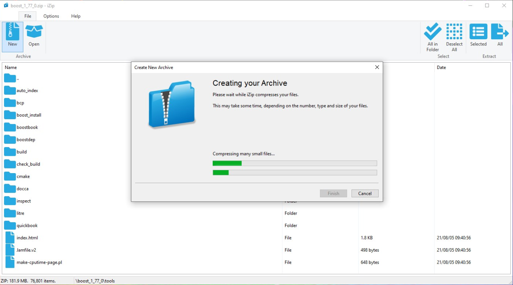The height and width of the screenshot is (285, 513).
Task: Select All in Folder icon
Action: pos(433,32)
